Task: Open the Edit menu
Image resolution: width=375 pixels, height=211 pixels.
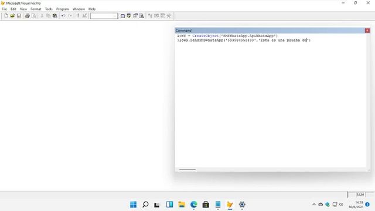Action: tap(13, 9)
